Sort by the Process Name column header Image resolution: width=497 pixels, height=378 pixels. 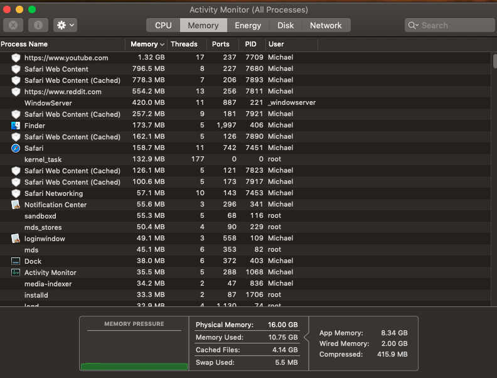(63, 44)
